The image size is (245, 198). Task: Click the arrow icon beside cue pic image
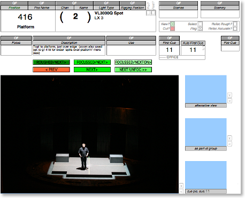[181, 192]
